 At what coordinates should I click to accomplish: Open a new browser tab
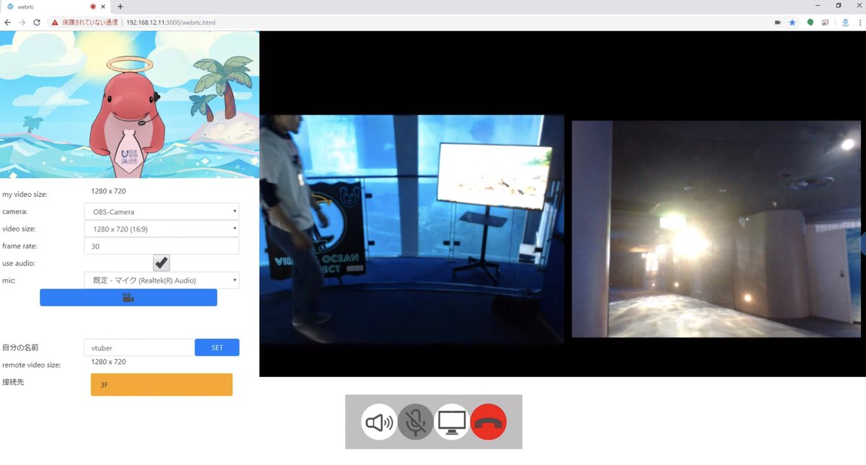click(120, 6)
